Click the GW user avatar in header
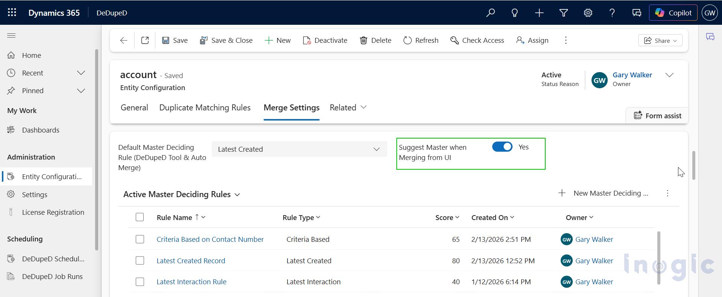The width and height of the screenshot is (722, 297). click(710, 13)
